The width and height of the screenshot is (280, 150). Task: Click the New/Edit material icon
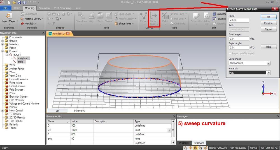point(22,23)
